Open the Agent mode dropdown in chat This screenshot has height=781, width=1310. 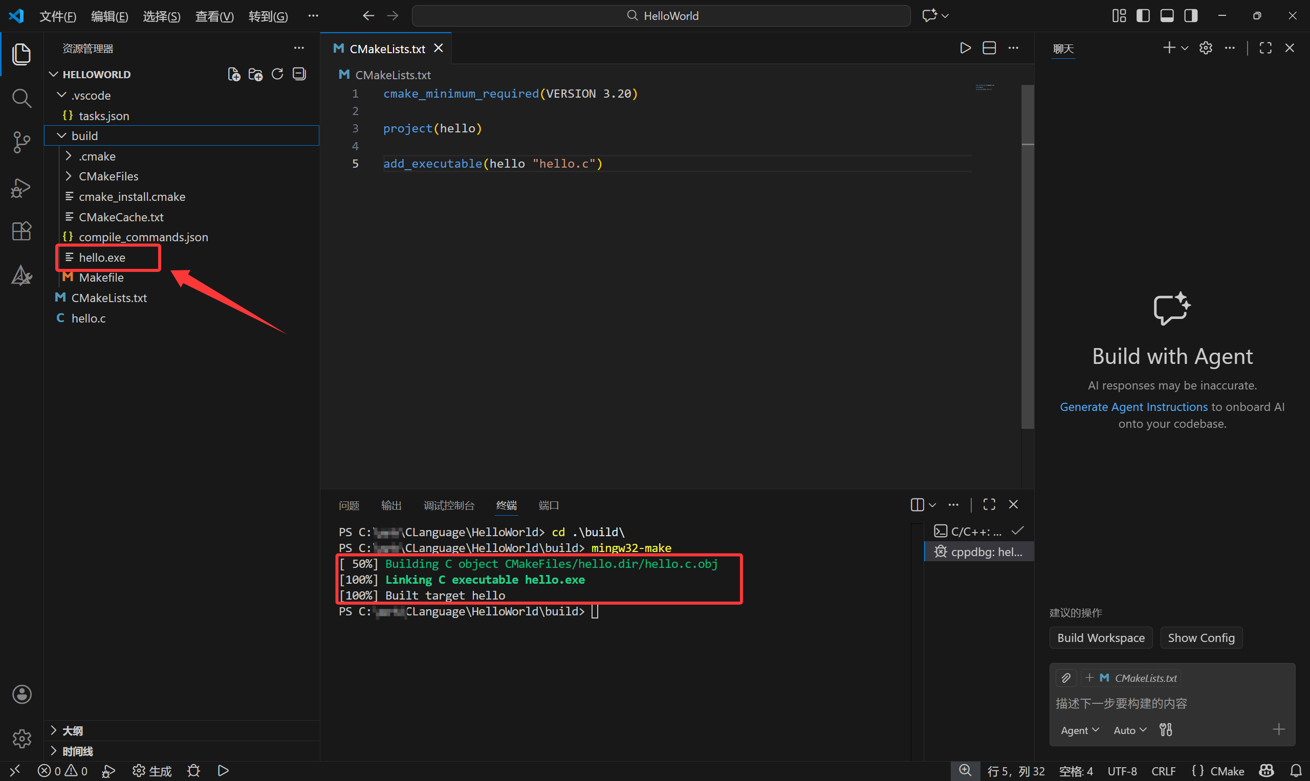point(1079,730)
